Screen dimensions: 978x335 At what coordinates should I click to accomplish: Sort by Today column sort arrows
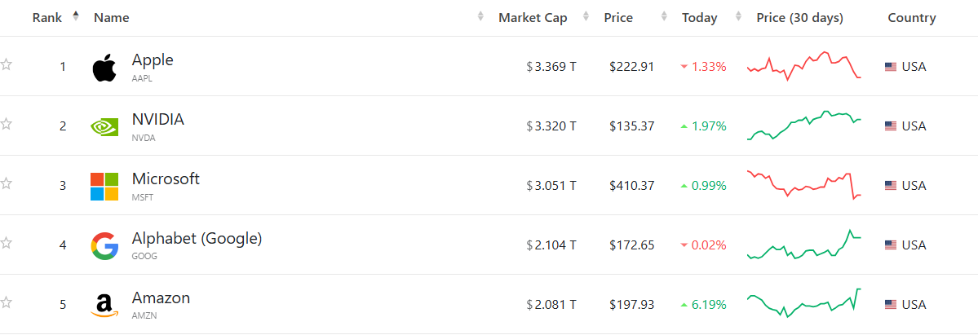(x=739, y=17)
